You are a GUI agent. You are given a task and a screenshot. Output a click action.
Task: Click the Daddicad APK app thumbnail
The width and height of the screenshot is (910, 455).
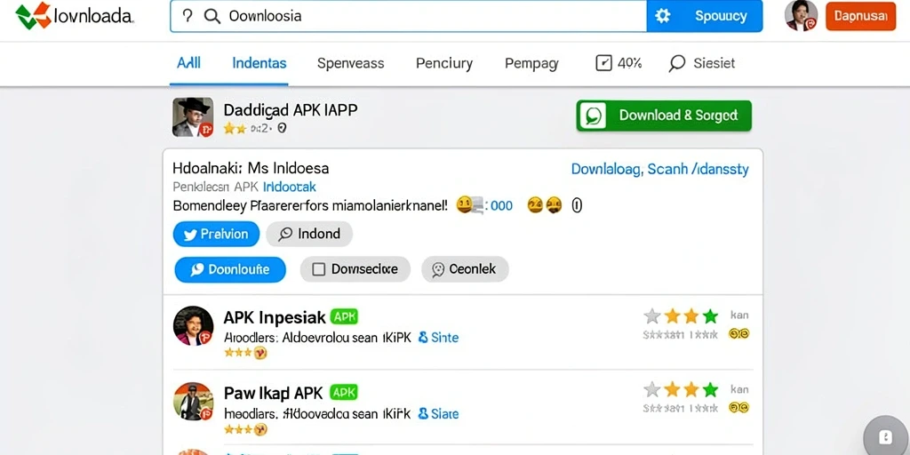pyautogui.click(x=193, y=117)
